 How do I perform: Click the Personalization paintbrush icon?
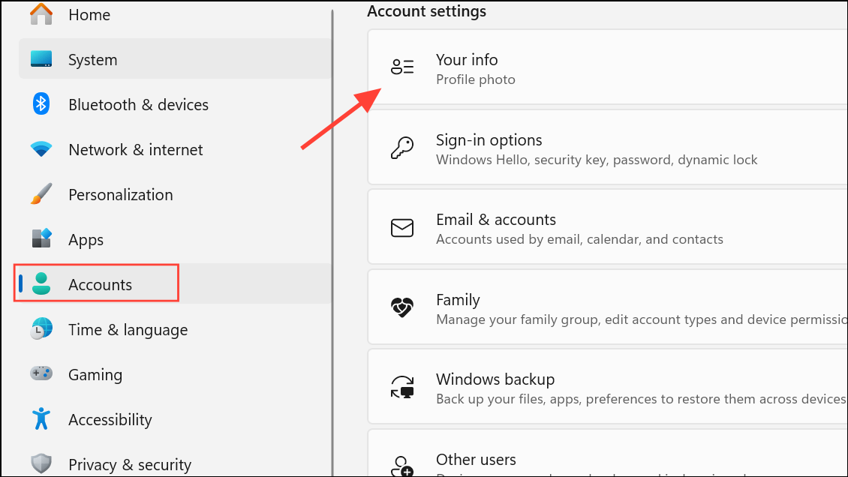[41, 194]
